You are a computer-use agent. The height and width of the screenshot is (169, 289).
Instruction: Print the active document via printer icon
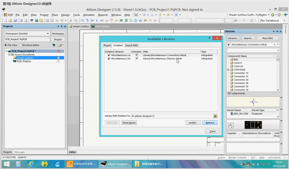[x=21, y=20]
